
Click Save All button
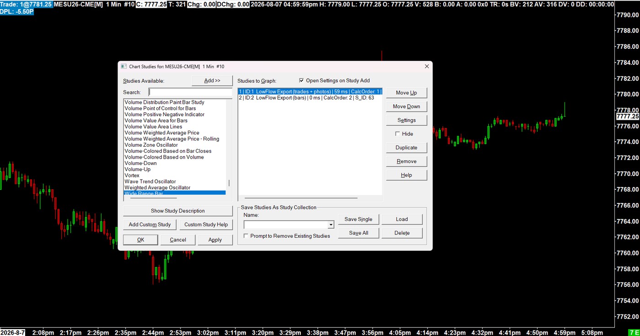click(358, 233)
